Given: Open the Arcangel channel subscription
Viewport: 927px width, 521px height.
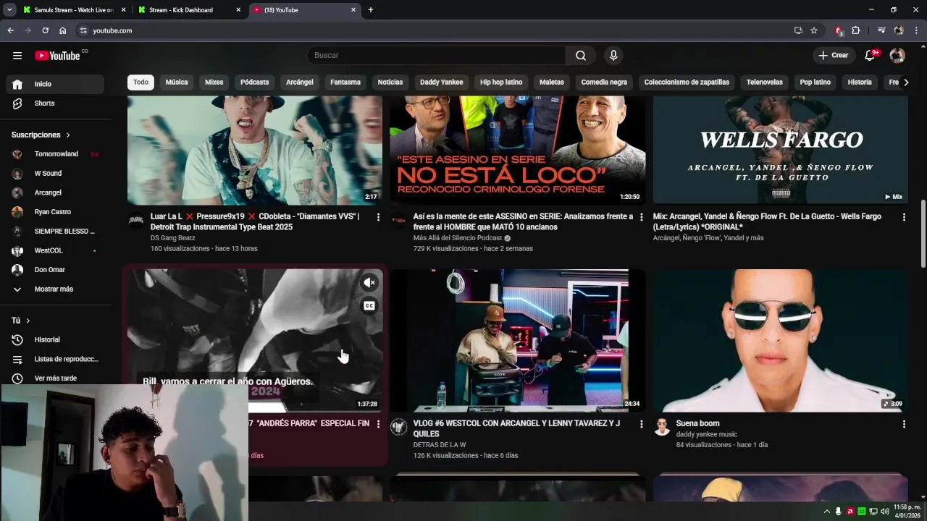Looking at the screenshot, I should 55,193.
